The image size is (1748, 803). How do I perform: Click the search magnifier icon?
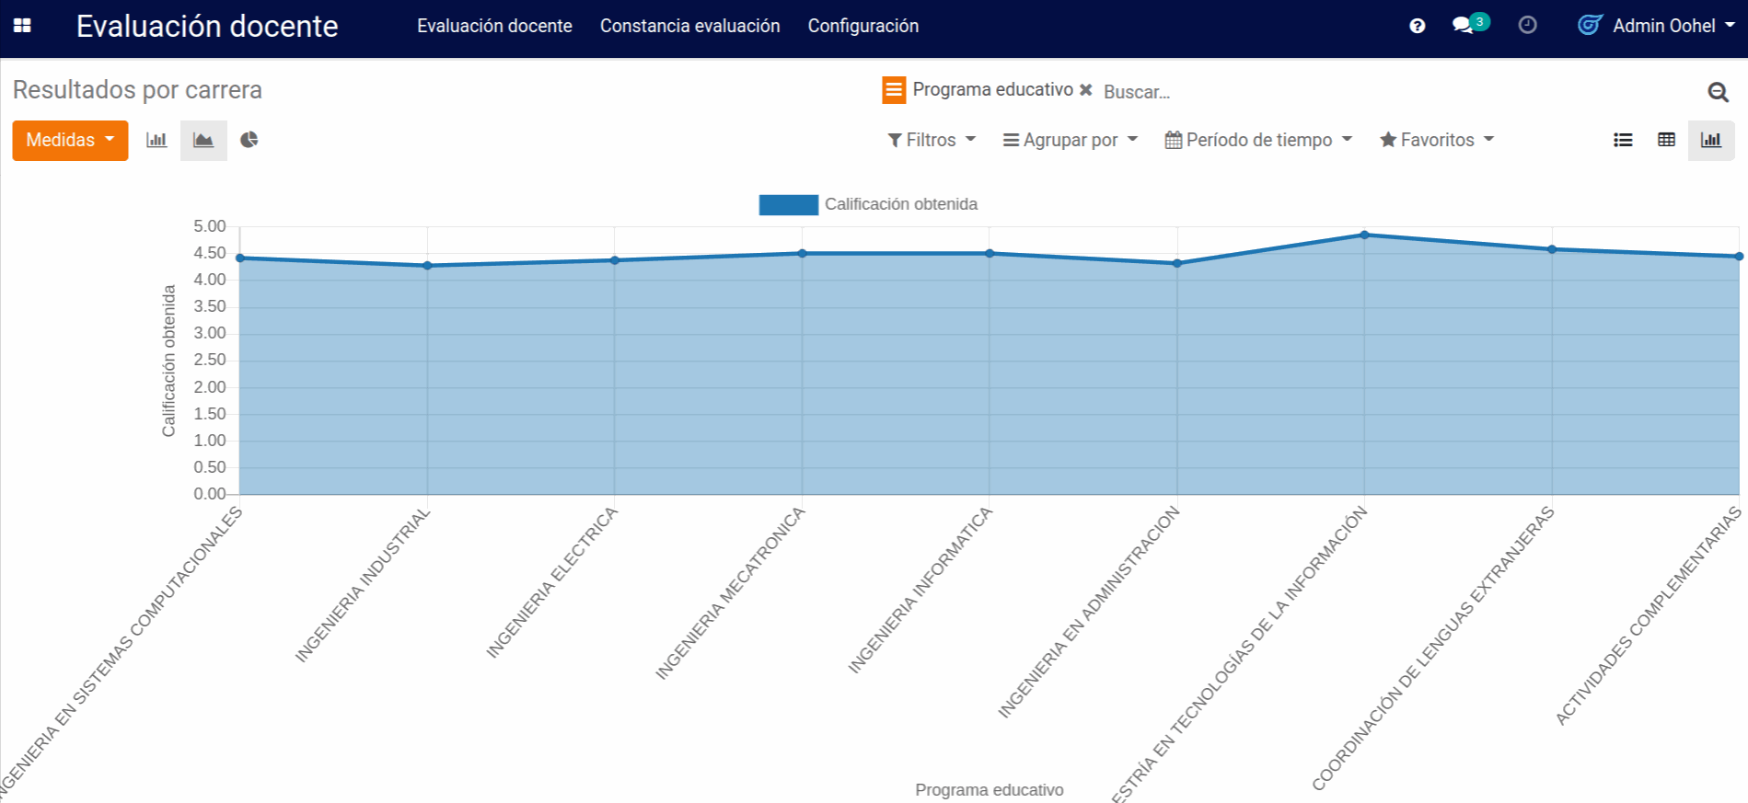point(1718,92)
